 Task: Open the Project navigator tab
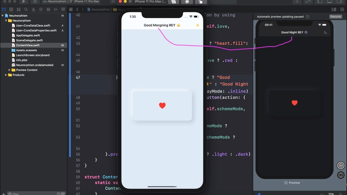[x=4, y=9]
